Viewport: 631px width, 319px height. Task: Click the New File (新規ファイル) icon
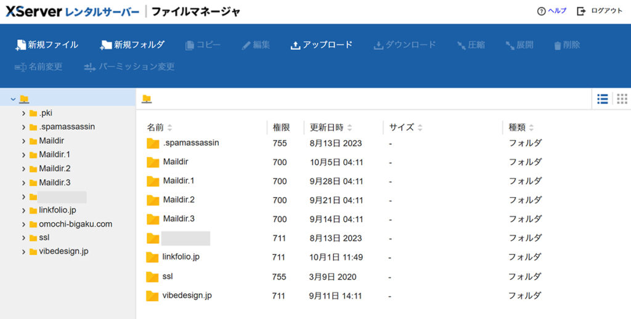coord(20,45)
